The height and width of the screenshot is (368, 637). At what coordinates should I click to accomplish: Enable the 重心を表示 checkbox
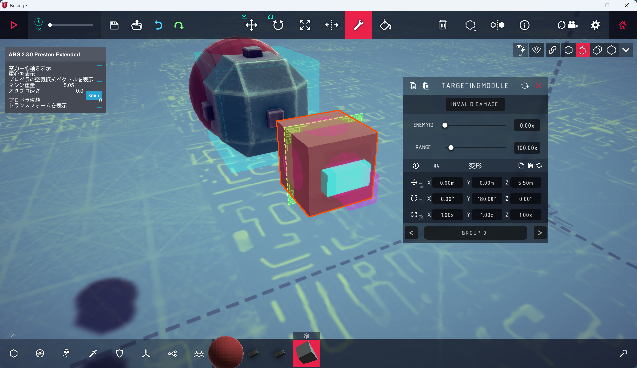99,74
